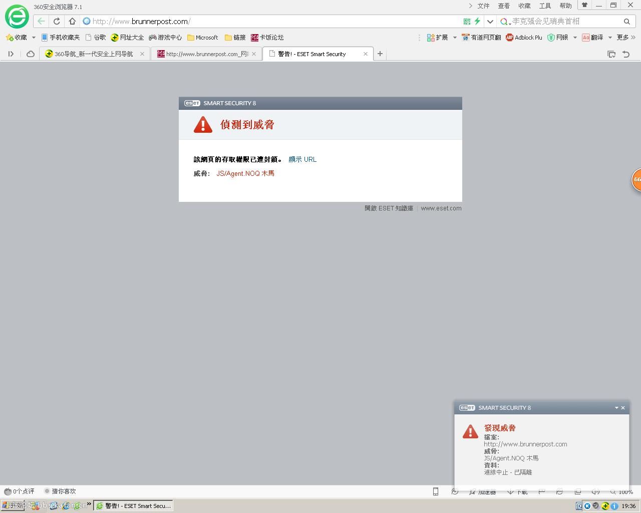The width and height of the screenshot is (641, 513).
Task: Open the 開啟 ESET 知識庫 link
Action: [x=389, y=208]
